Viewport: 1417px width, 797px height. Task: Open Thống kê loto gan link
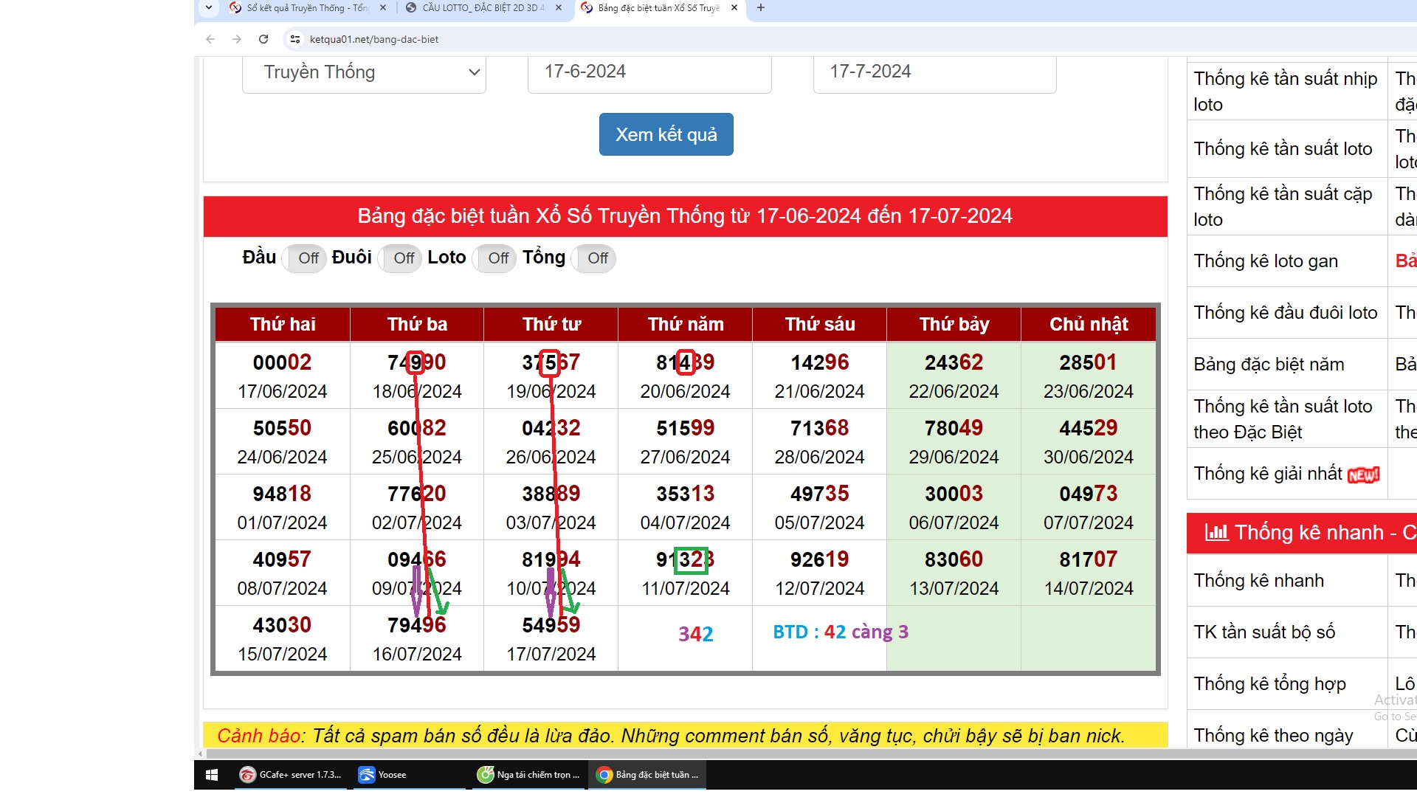(1265, 261)
